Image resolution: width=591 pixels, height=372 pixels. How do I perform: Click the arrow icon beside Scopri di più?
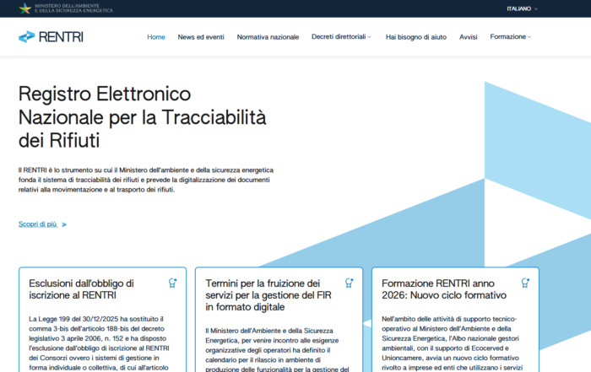[x=64, y=224]
